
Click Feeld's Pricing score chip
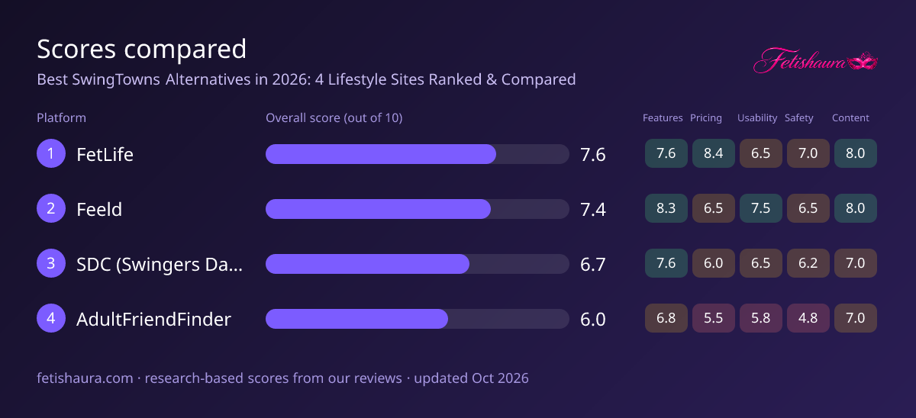[714, 208]
